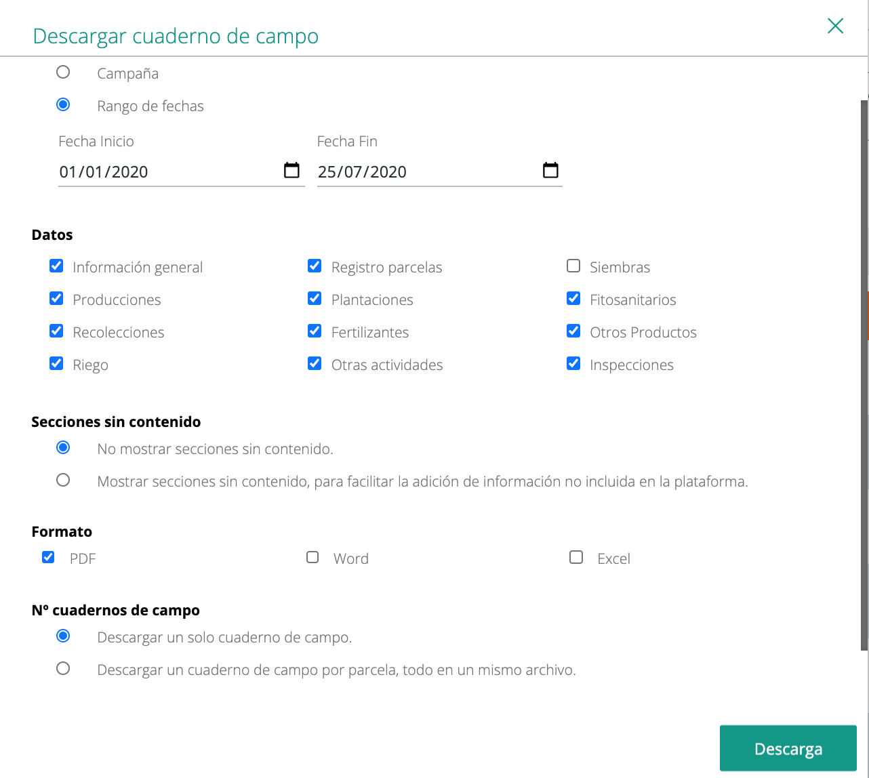
Task: Close the Descargar cuaderno de campo dialog
Action: point(835,26)
